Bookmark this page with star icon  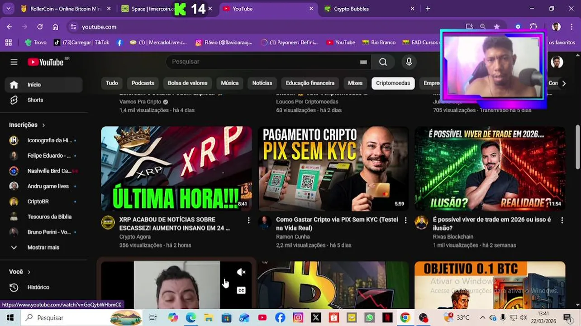click(496, 27)
